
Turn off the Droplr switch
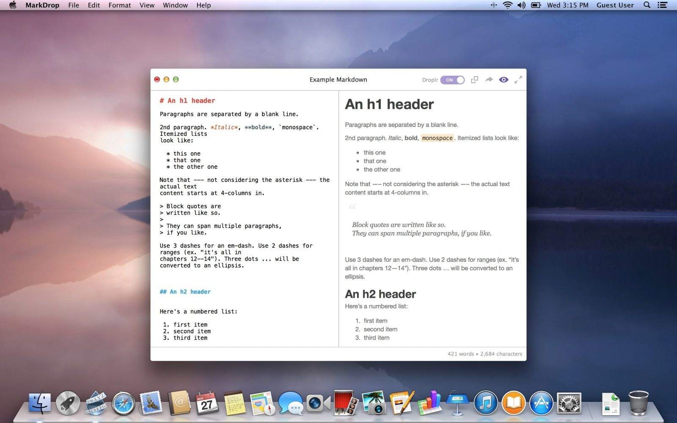[452, 80]
